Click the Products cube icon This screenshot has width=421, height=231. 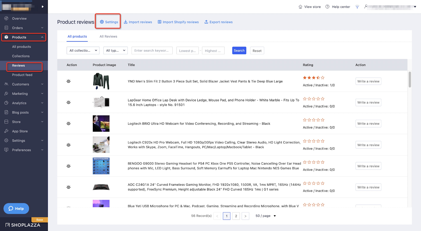pos(6,37)
